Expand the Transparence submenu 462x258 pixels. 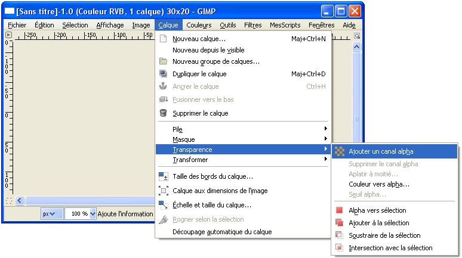tap(243, 150)
